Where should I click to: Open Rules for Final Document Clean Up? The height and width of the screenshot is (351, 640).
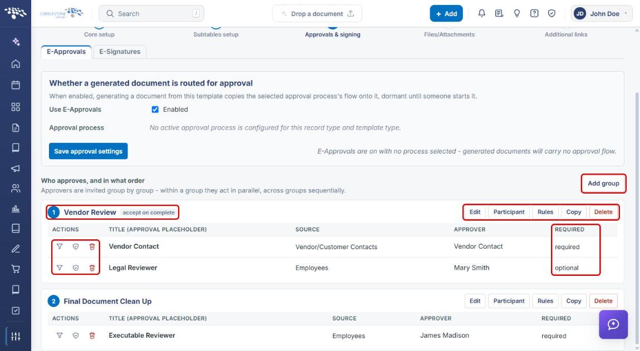(x=545, y=301)
